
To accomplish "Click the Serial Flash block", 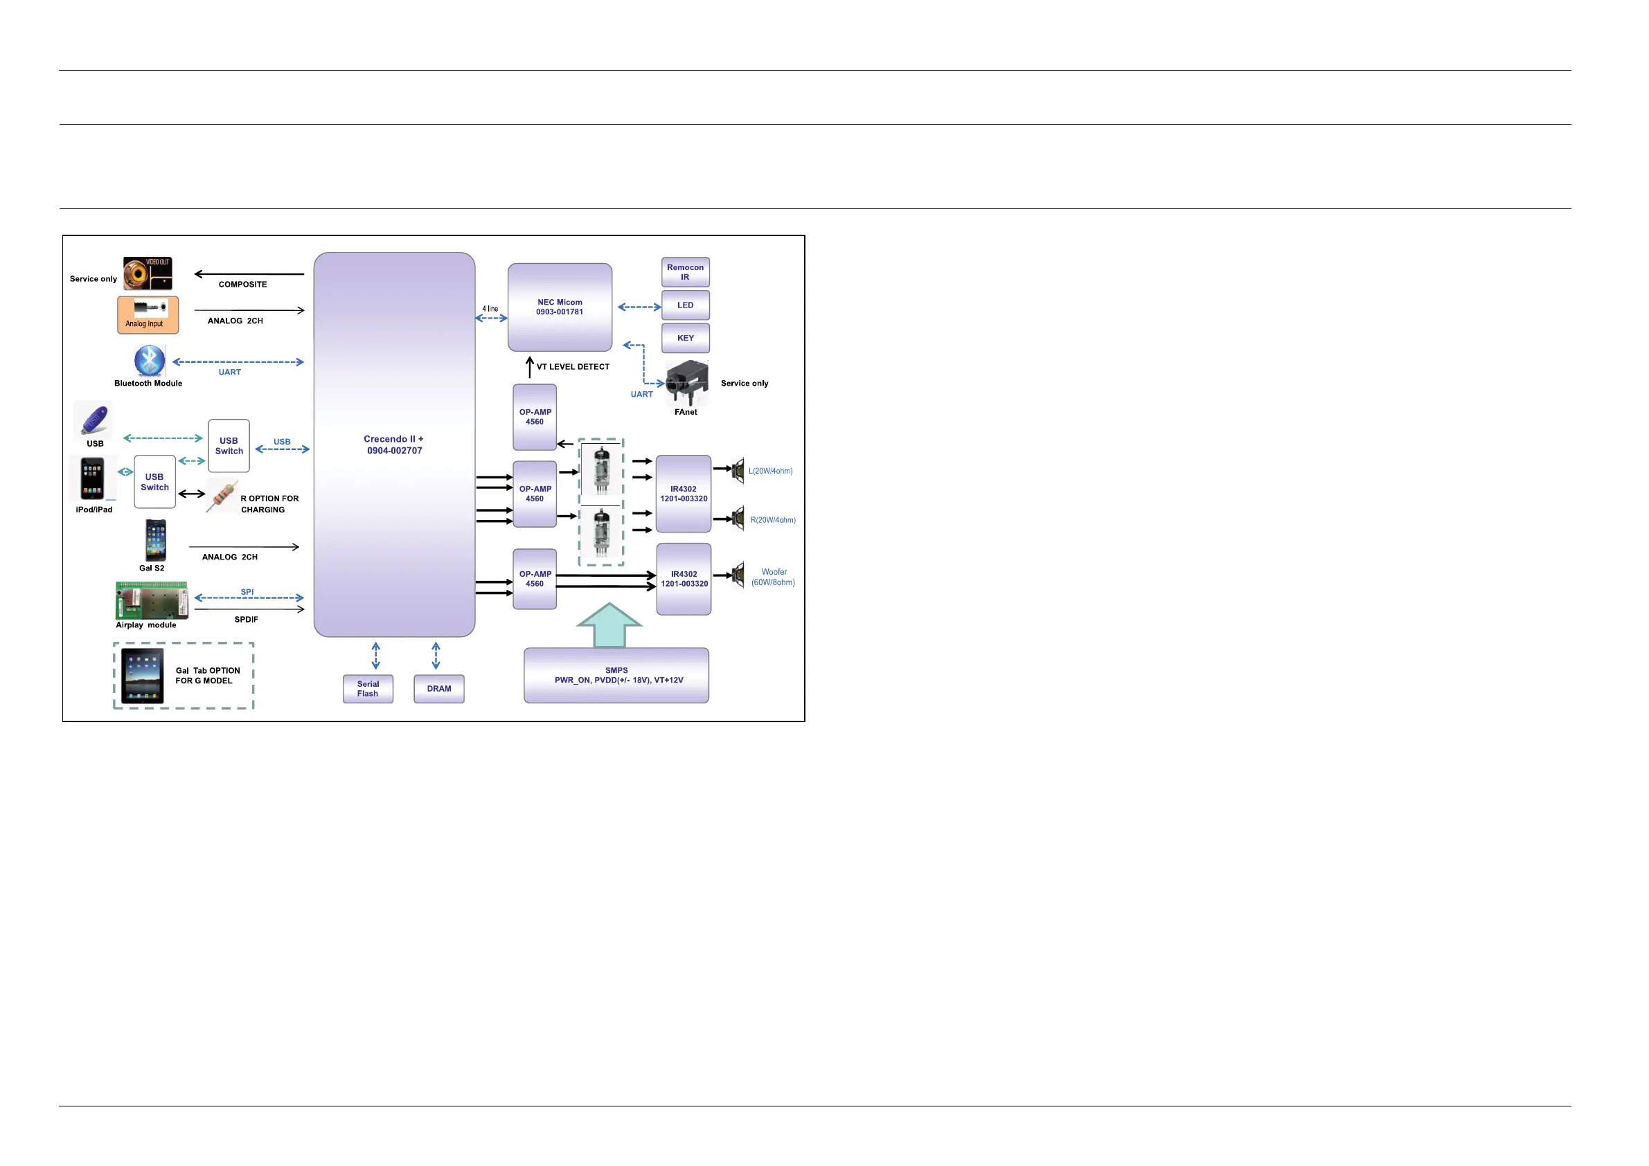I will pyautogui.click(x=368, y=689).
